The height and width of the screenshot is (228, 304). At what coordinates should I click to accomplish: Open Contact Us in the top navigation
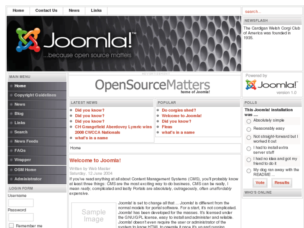pos(46,10)
